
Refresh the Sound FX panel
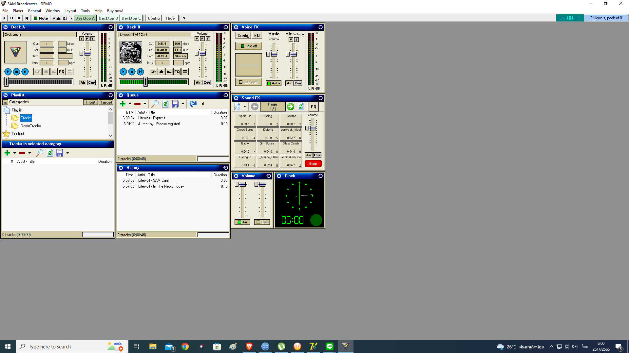pos(301,107)
